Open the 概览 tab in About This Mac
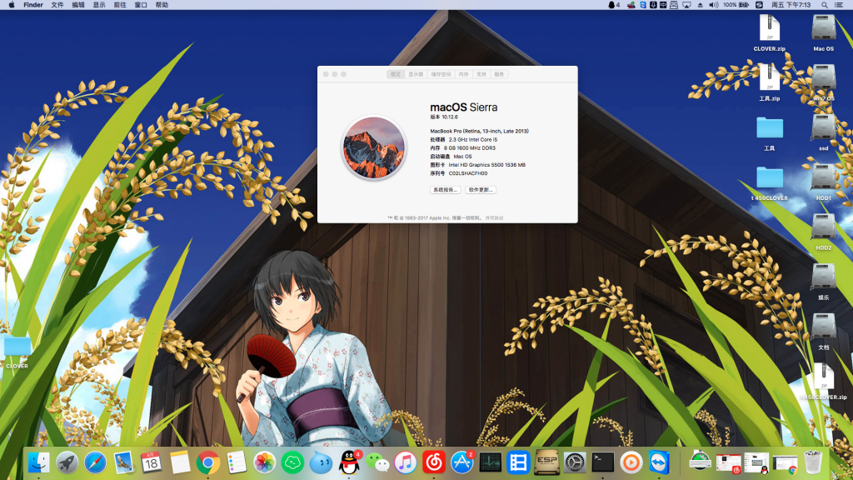 396,74
